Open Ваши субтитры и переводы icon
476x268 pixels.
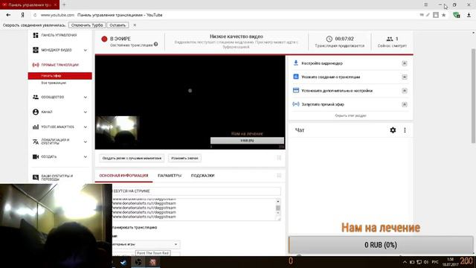tap(36, 177)
